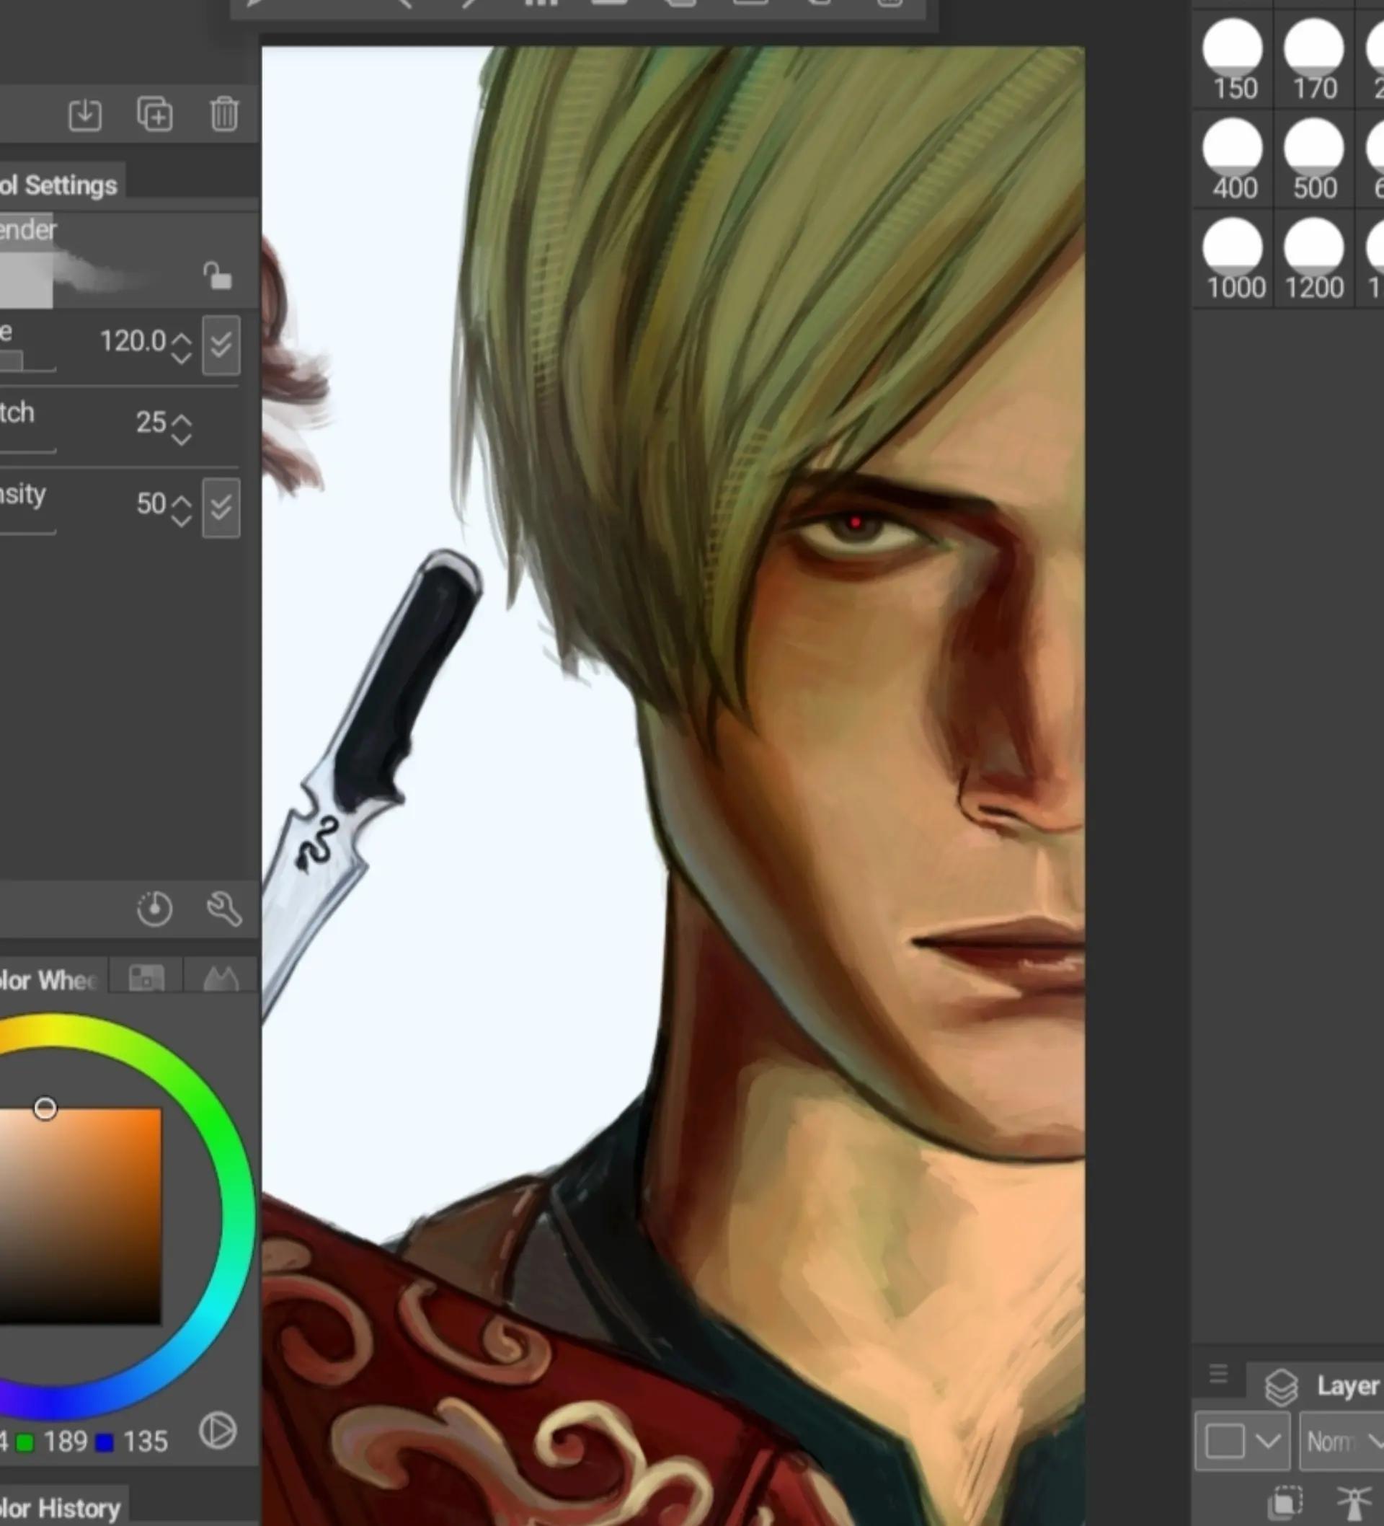Open the dynamics button beside density 50
Image resolution: width=1384 pixels, height=1526 pixels.
(x=221, y=508)
